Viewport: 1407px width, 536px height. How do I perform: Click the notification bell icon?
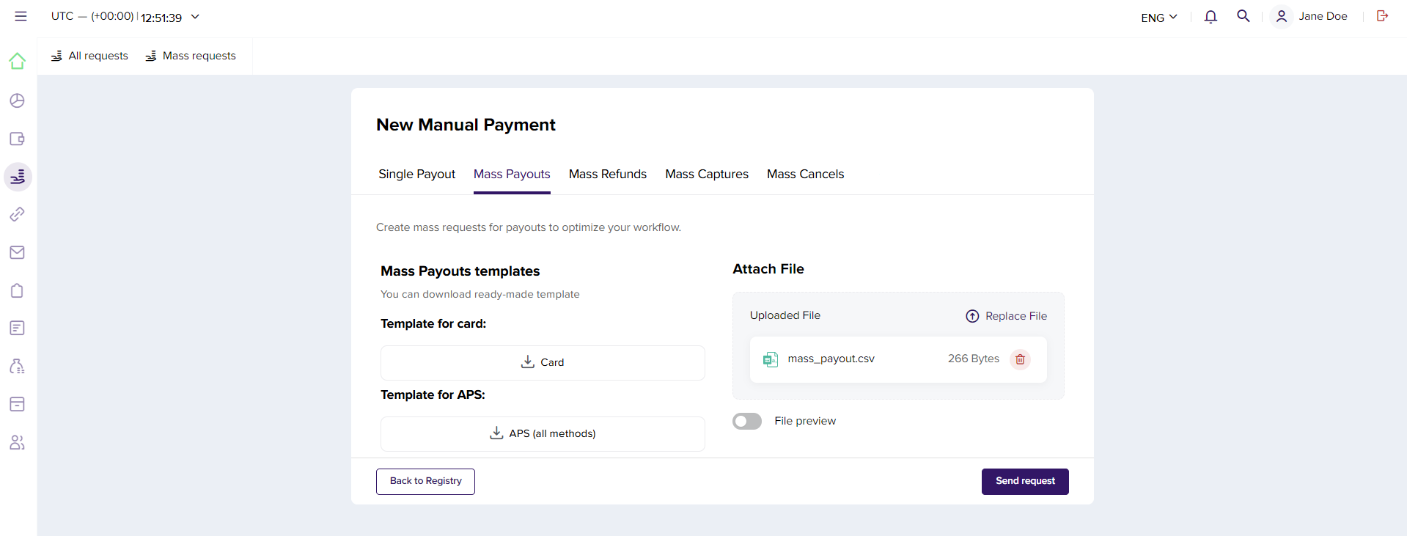tap(1211, 16)
